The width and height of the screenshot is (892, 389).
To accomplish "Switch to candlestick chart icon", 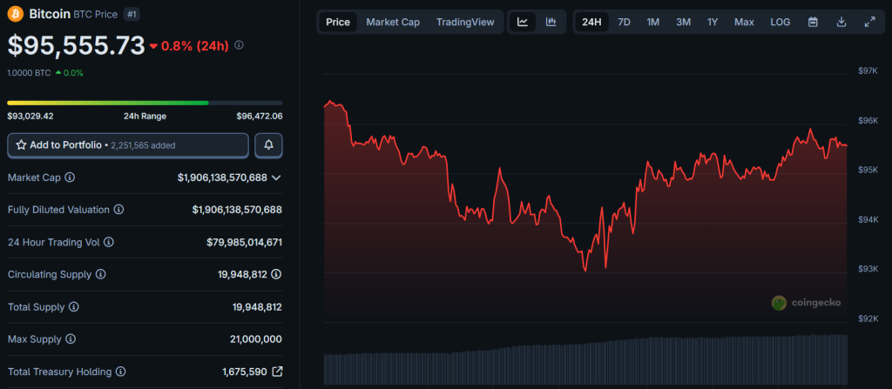I will (x=551, y=22).
